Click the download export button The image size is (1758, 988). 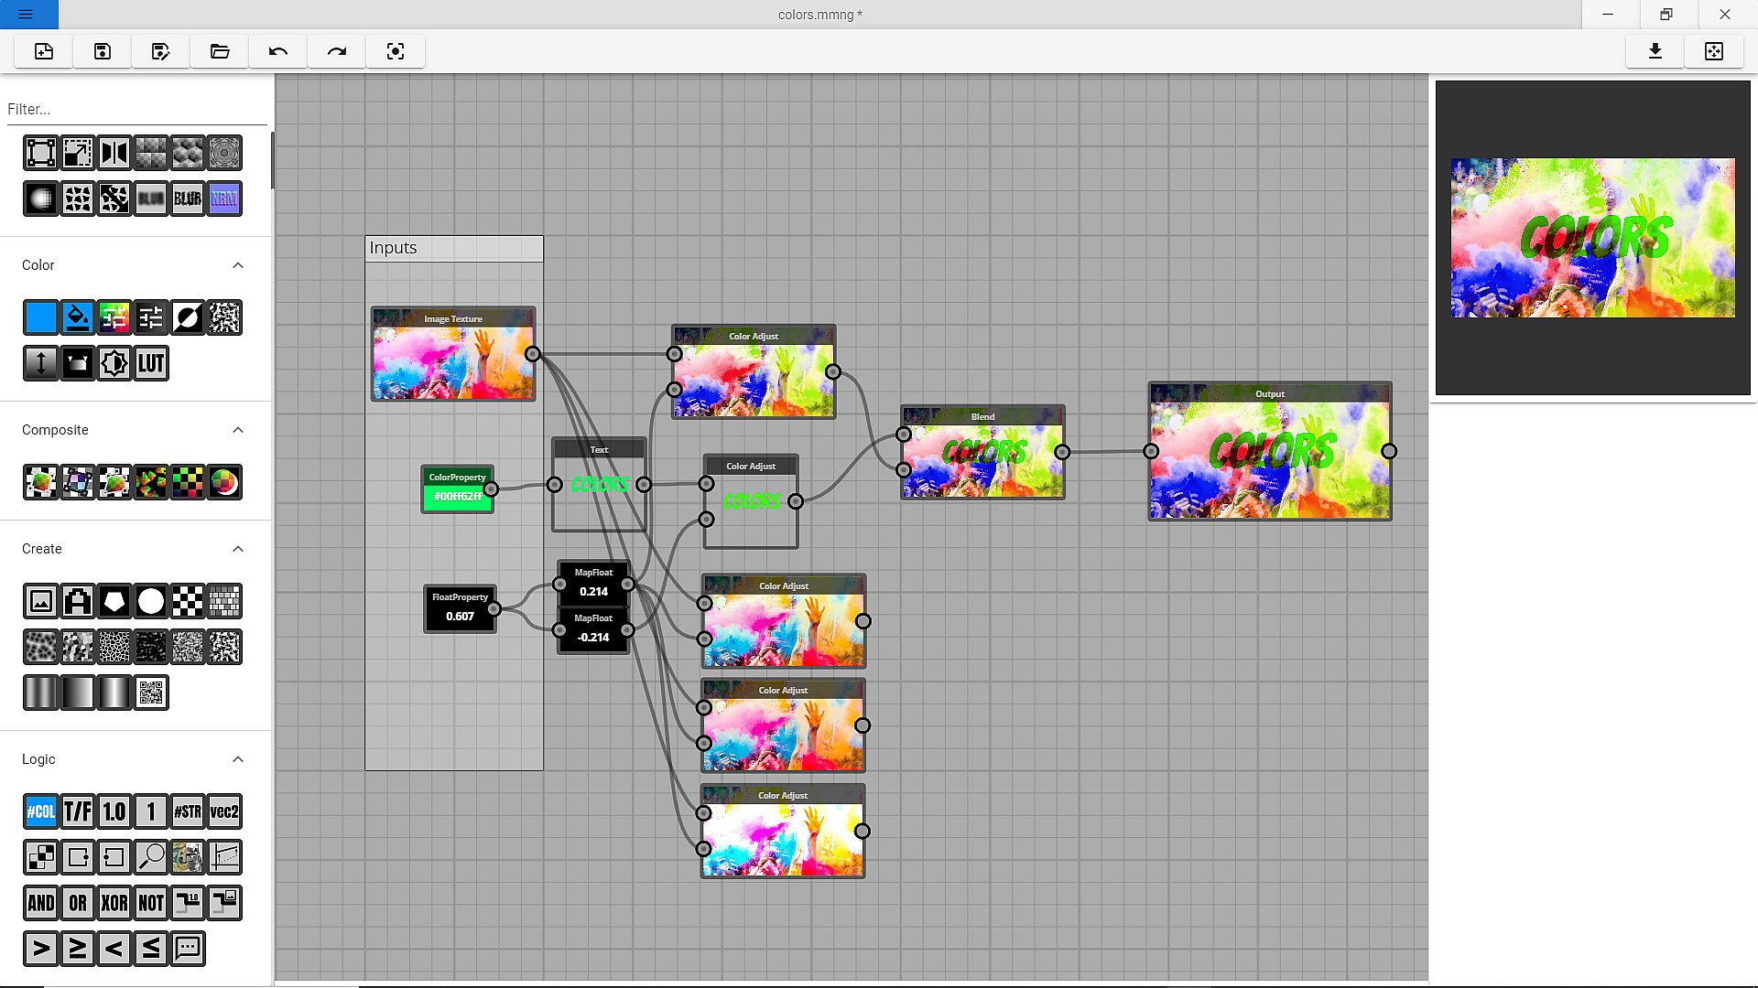coord(1655,51)
